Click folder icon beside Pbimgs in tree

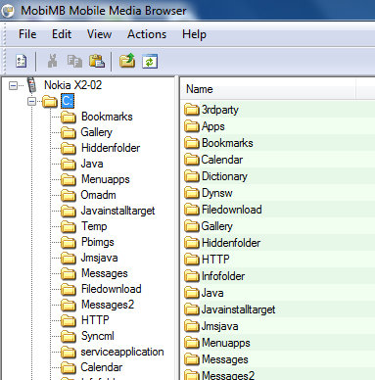pos(69,242)
